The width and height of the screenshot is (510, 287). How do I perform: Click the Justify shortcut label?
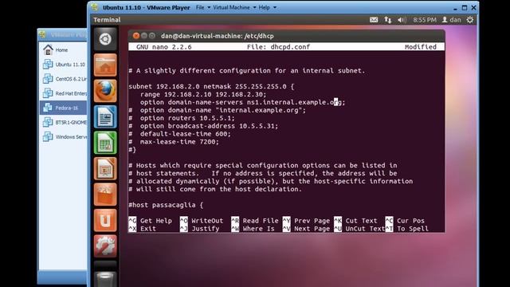point(206,229)
